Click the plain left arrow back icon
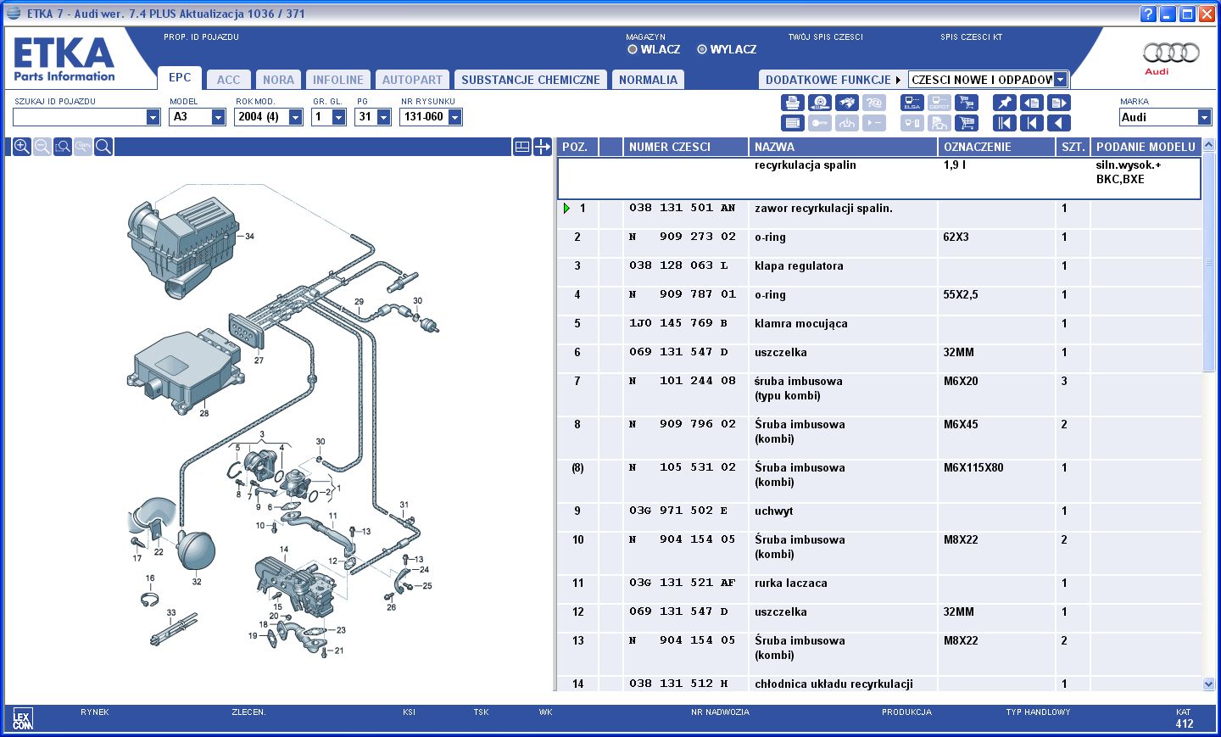 pyautogui.click(x=1059, y=123)
